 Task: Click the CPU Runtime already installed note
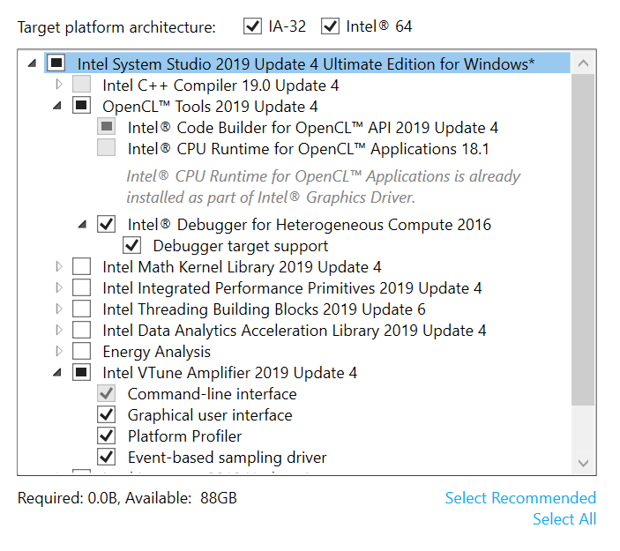(x=323, y=187)
